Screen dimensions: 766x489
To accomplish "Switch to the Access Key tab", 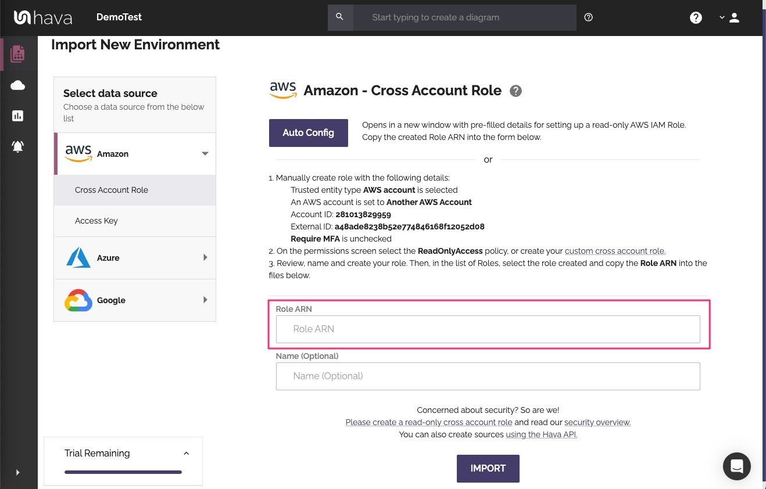I will [x=96, y=221].
